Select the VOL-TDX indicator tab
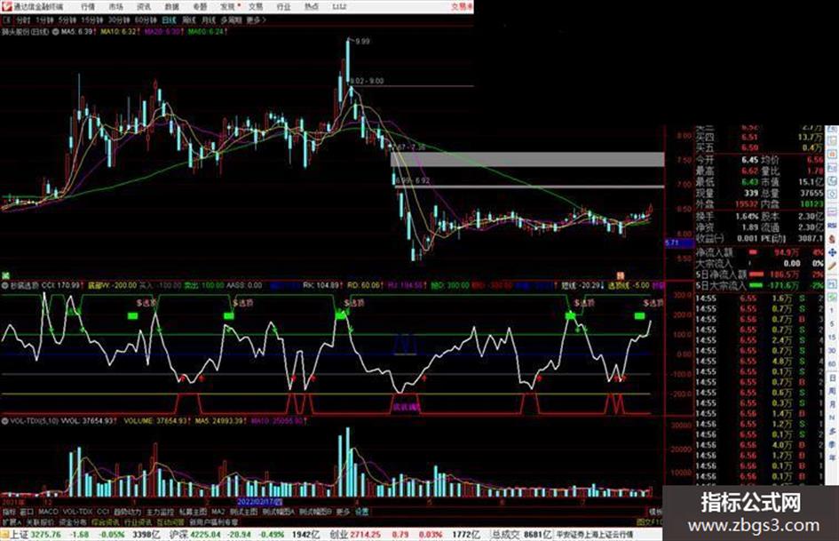Screen dimensions: 839x541 [78, 512]
